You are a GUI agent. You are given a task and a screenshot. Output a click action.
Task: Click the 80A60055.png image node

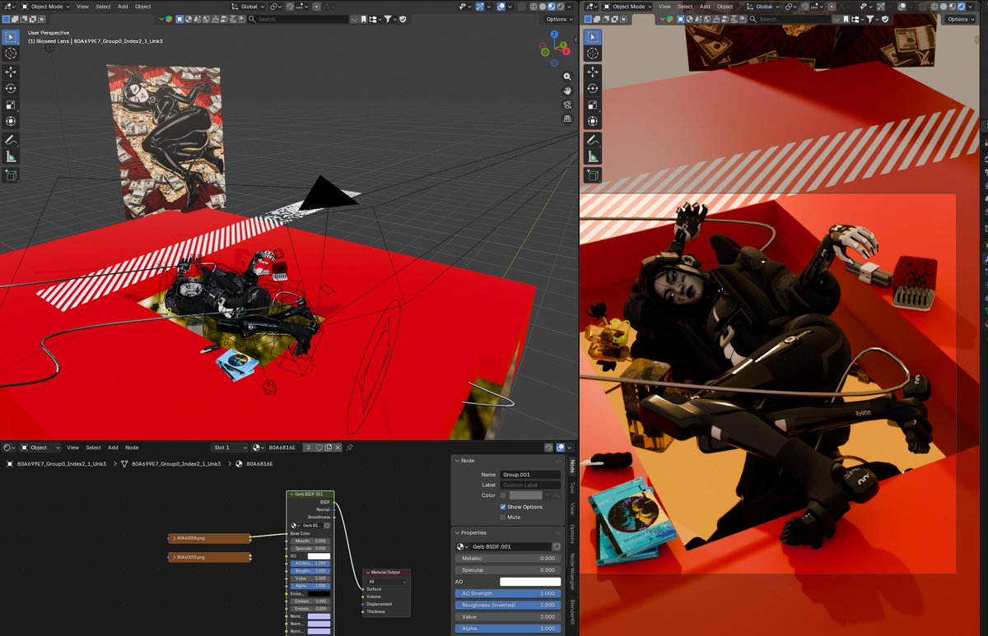tap(210, 557)
